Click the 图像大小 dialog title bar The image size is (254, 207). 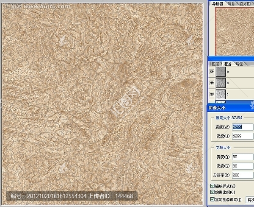tap(231, 108)
